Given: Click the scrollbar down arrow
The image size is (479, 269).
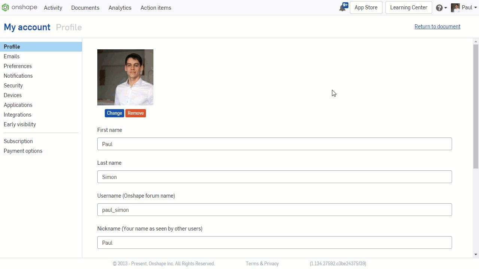Looking at the screenshot, I should 476,254.
